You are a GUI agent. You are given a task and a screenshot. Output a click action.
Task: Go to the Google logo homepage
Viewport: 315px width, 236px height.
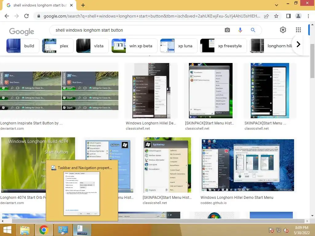[x=22, y=31]
